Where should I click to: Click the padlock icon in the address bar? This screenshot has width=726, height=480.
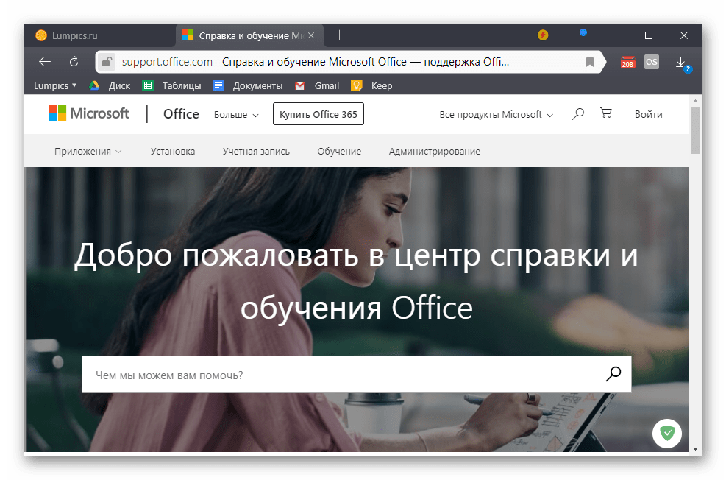coord(107,62)
